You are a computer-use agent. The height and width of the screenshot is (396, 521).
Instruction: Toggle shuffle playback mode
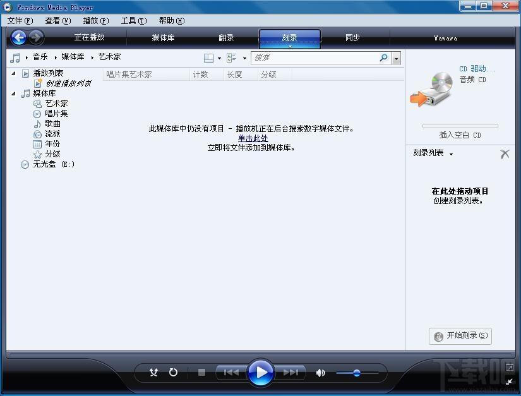coord(153,373)
